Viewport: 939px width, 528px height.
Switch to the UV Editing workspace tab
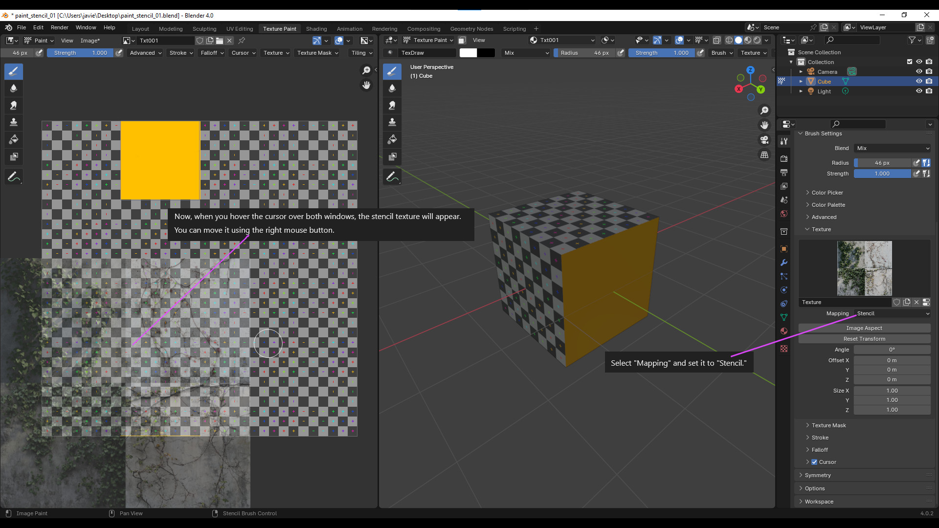(240, 29)
